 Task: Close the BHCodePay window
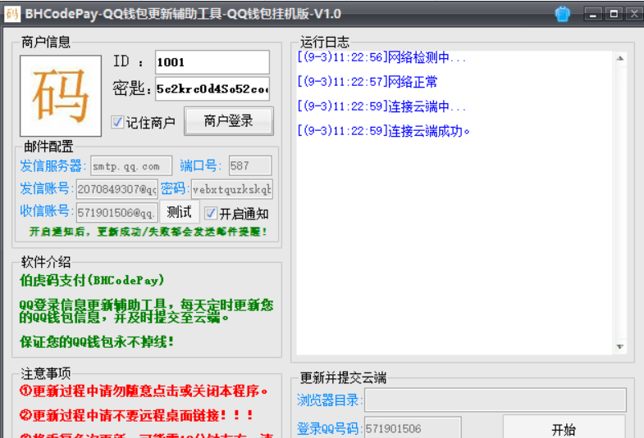[x=634, y=15]
